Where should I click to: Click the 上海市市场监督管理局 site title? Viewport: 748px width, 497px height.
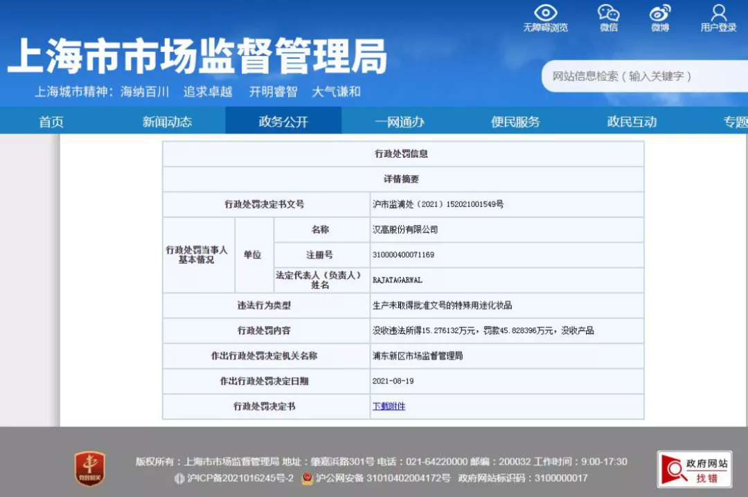197,57
